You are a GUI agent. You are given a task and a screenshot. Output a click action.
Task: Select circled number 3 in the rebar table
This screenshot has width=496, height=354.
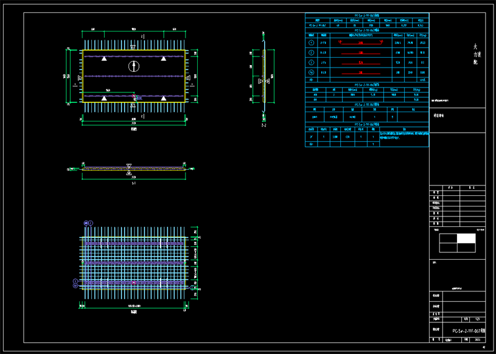tap(311, 63)
